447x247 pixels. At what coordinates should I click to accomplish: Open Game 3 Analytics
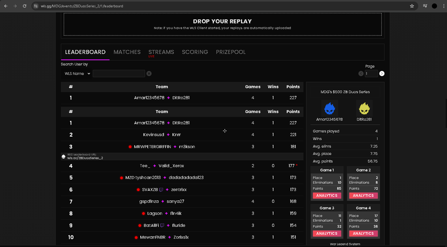pyautogui.click(x=327, y=234)
